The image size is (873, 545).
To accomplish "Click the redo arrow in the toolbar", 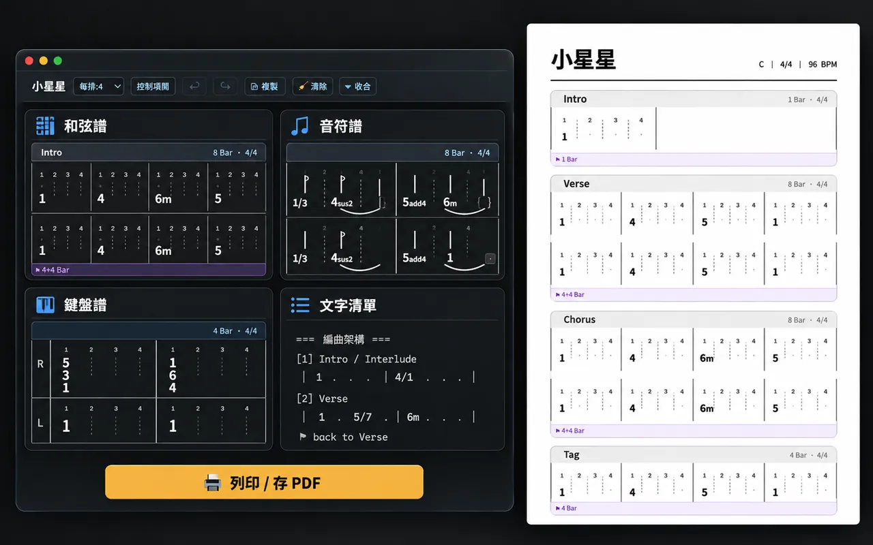I will (225, 87).
